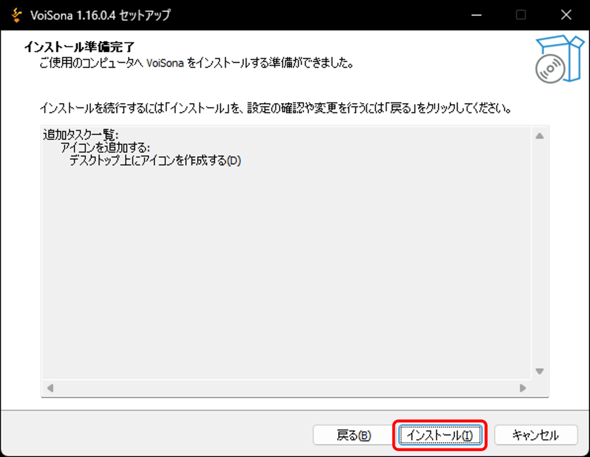This screenshot has height=457, width=590.
Task: Go back with the 戻る(B) button
Action: 354,435
